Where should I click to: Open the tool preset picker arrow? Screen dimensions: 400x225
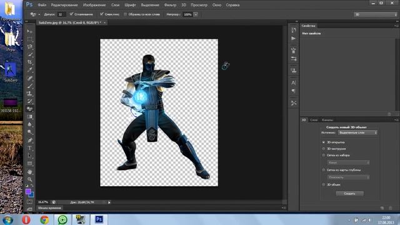pyautogui.click(x=39, y=14)
